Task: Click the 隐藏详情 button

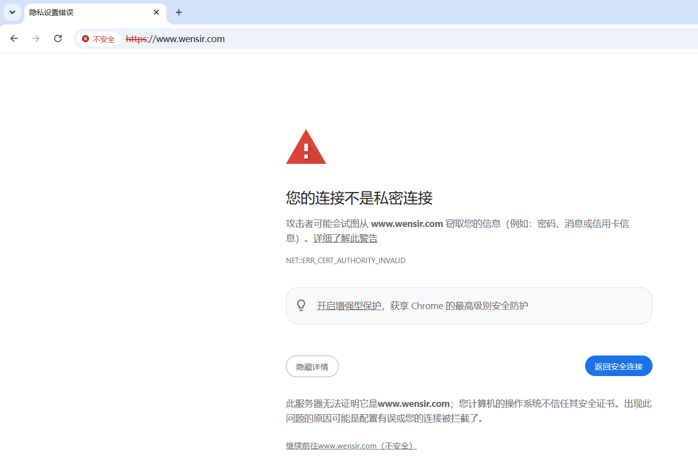Action: tap(312, 366)
